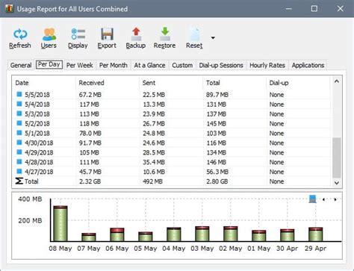354x271 pixels.
Task: Open the Applications tab
Action: tap(308, 65)
